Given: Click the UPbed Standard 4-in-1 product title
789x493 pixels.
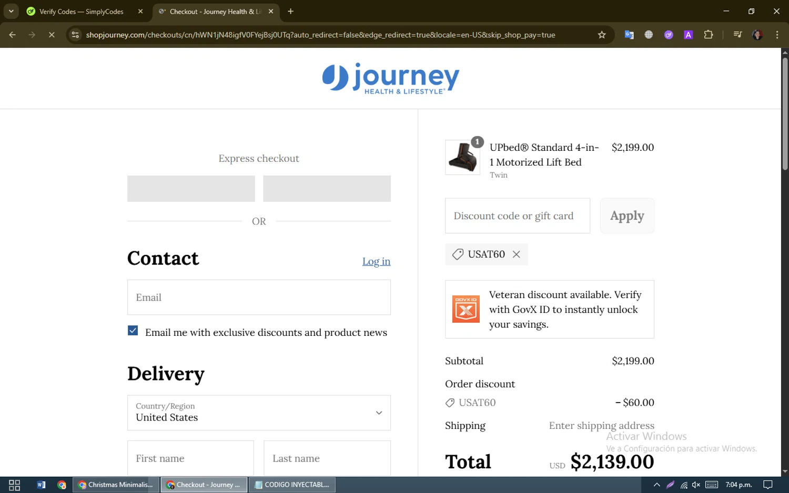Looking at the screenshot, I should (x=544, y=155).
